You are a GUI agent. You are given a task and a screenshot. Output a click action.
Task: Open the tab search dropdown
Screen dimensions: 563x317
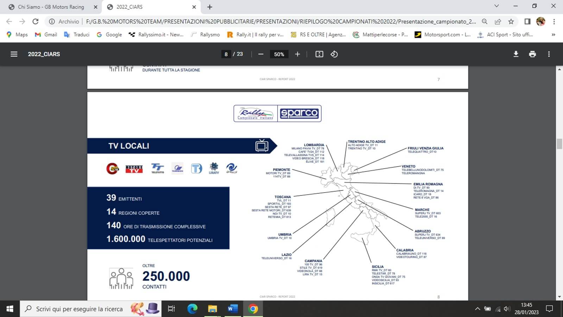coord(496,6)
